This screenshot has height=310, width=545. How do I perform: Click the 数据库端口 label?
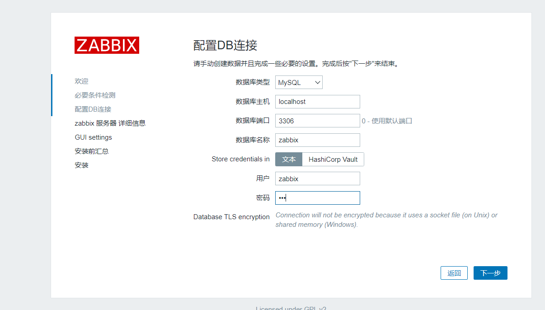(x=253, y=121)
